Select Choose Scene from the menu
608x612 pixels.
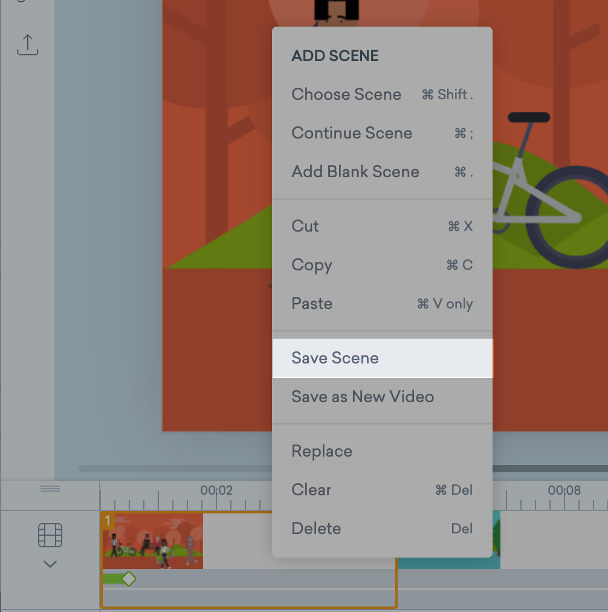[x=346, y=94]
